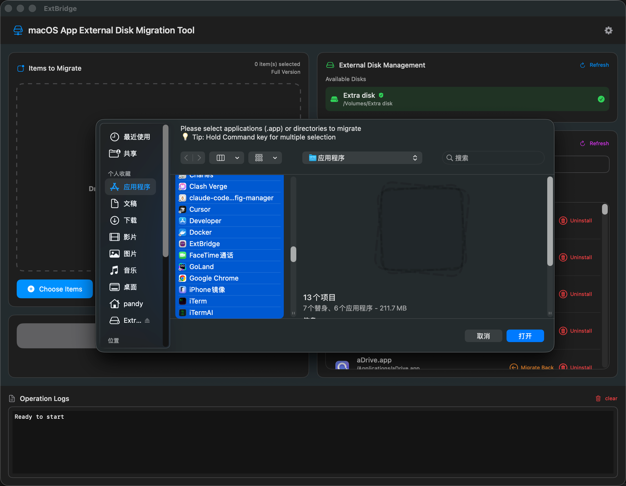
Task: Click the trash icon next to Uninstall
Action: click(563, 220)
